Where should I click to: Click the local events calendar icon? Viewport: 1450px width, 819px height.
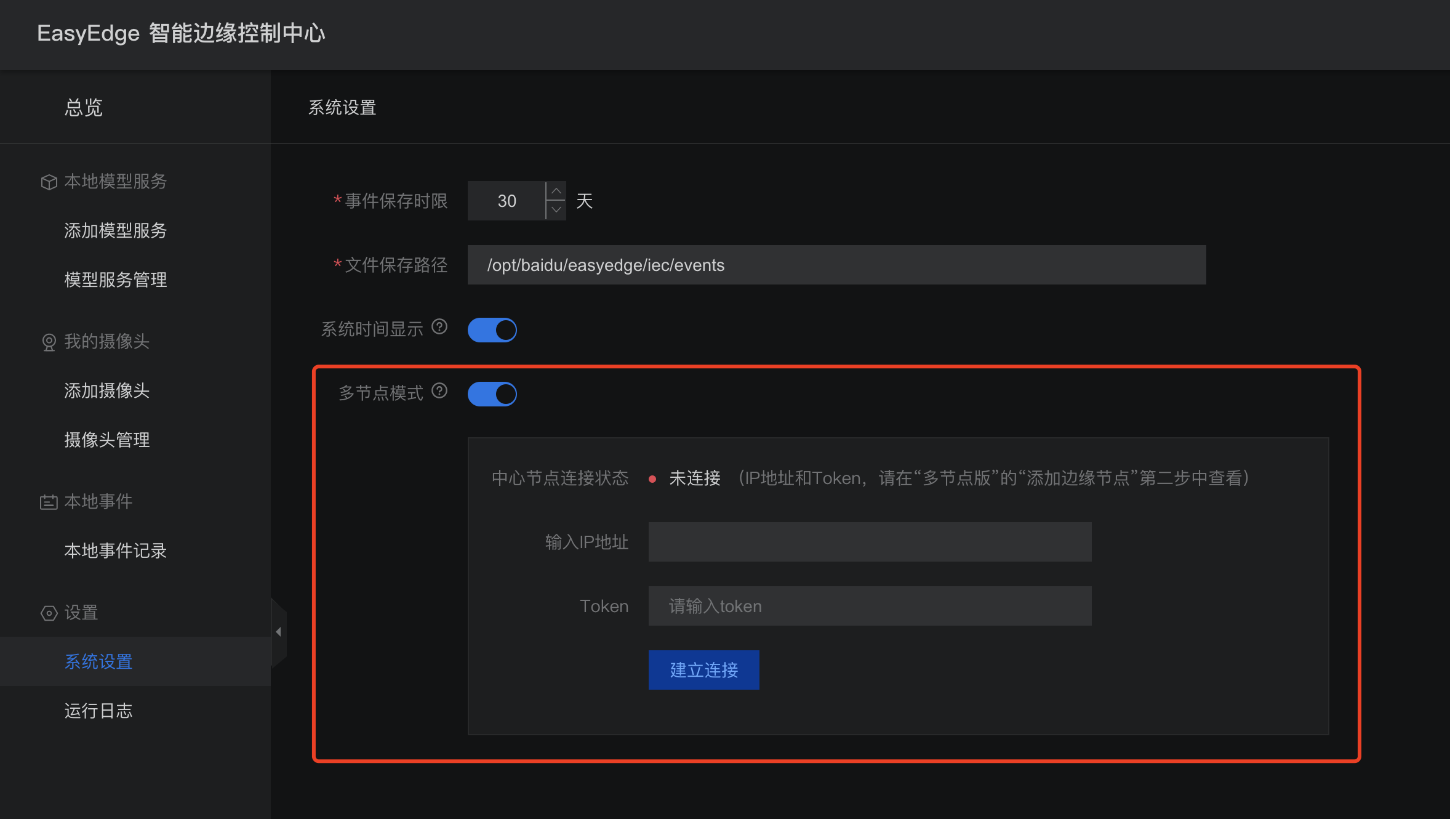49,502
